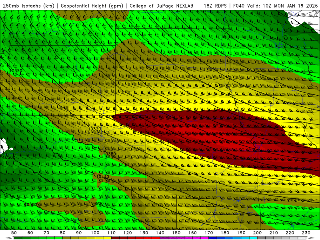The width and height of the screenshot is (320, 240).
Task: Click the 'F040 Valid: 10Z MON JAN 19 2026' text
Action: [275, 6]
